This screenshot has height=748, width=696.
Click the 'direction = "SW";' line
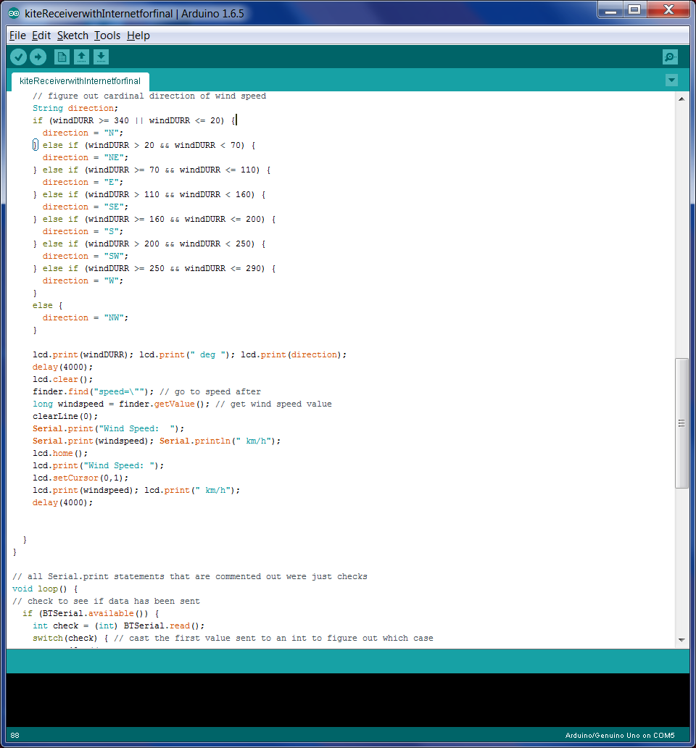tap(85, 256)
